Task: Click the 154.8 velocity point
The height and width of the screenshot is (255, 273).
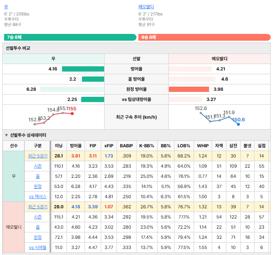Action: (x=53, y=115)
